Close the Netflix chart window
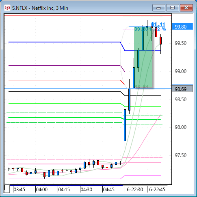 [x=186, y=8]
